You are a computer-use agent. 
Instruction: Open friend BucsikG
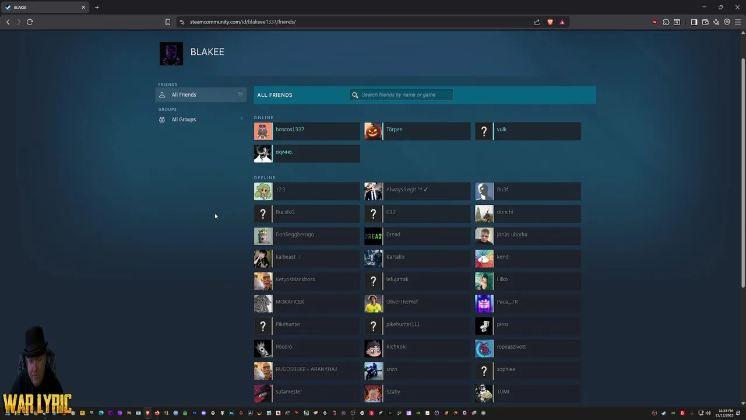tap(307, 213)
